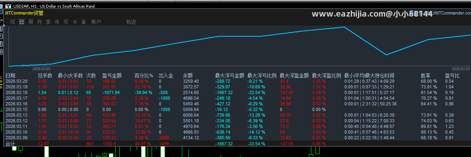The width and height of the screenshot is (471, 157).
Task: Select the 2026.03.15 date row
Action: (x=17, y=109)
